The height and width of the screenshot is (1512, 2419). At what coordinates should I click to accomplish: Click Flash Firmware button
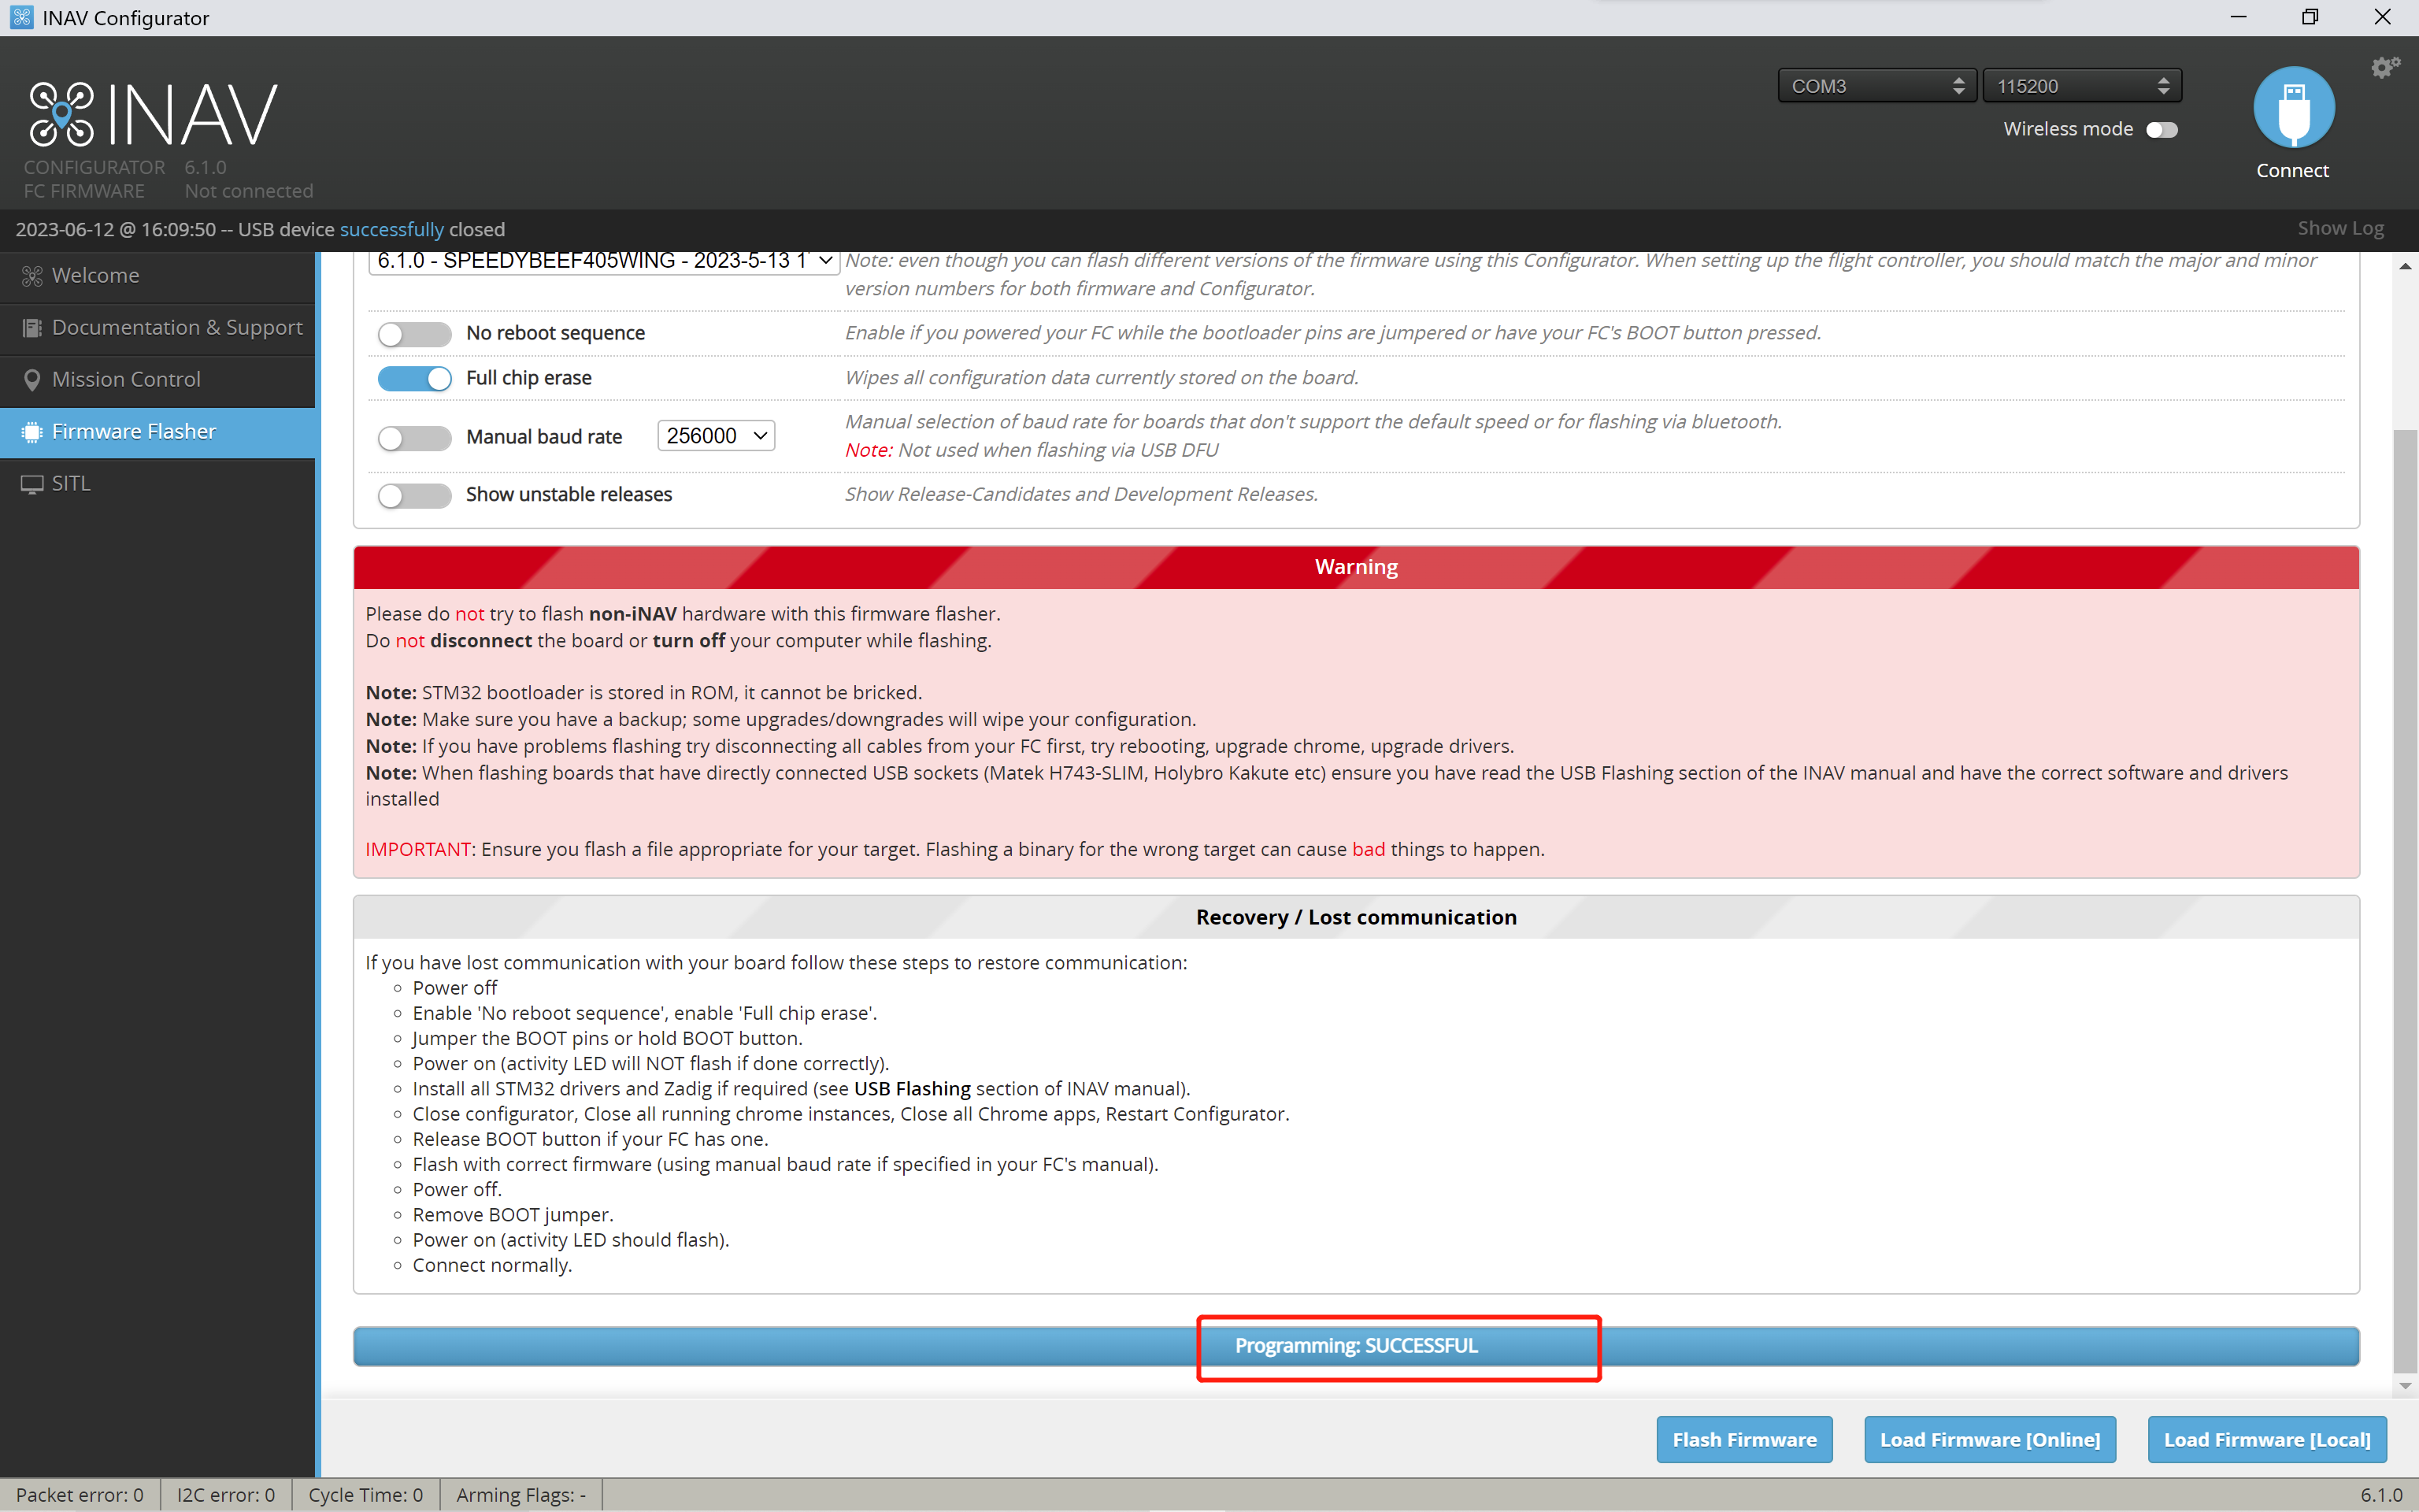1744,1439
